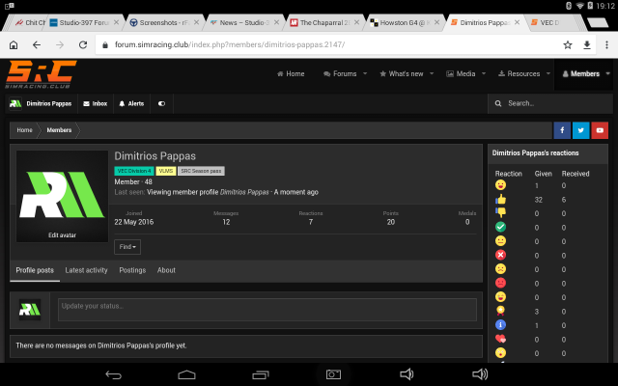Tap the screenshot camera icon in navigation bar

[333, 374]
